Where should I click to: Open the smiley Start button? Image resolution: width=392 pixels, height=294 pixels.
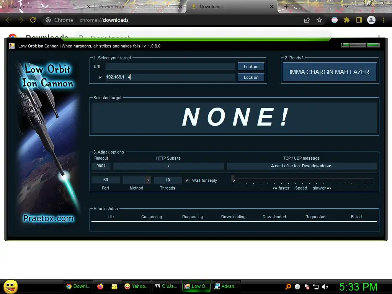coord(10,286)
